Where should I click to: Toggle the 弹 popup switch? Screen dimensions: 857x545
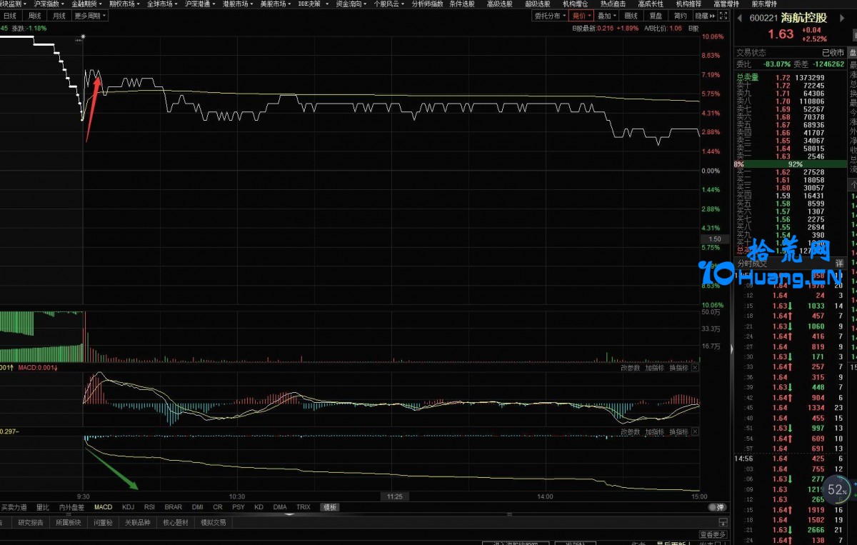[x=716, y=507]
